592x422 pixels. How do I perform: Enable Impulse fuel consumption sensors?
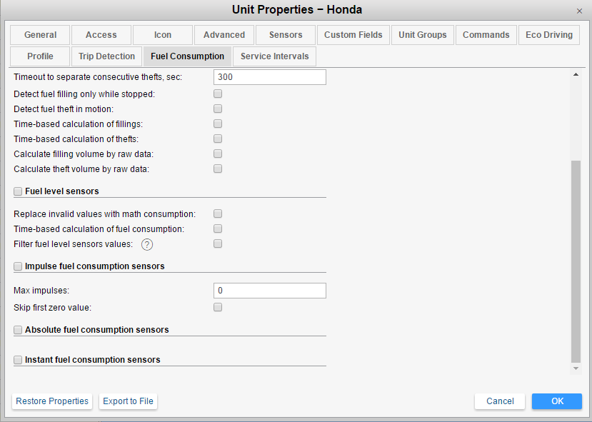coord(18,266)
